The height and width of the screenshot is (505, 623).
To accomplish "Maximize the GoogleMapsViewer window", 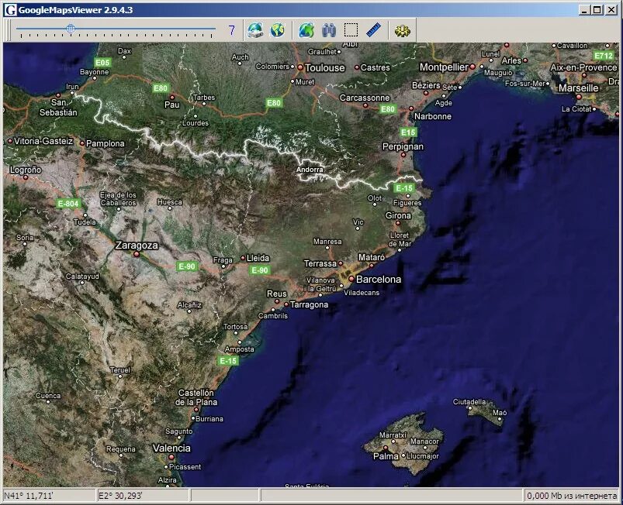I will point(597,10).
